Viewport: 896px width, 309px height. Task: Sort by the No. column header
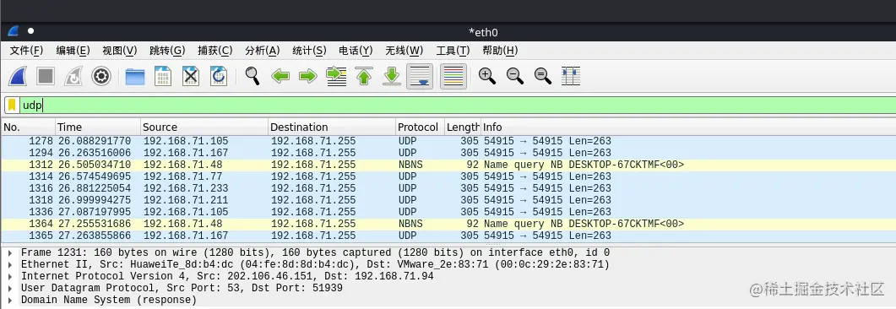coord(28,127)
